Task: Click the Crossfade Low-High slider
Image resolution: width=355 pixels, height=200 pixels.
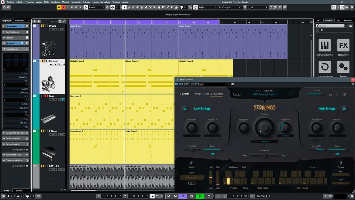Action: tap(265, 155)
